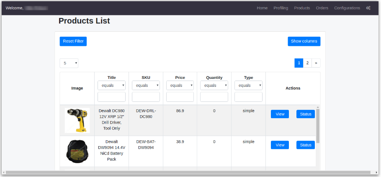
Task: Open the Type filter operator dropdown
Action: tap(248, 85)
